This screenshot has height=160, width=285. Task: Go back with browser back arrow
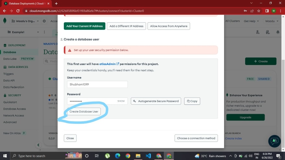click(x=5, y=11)
